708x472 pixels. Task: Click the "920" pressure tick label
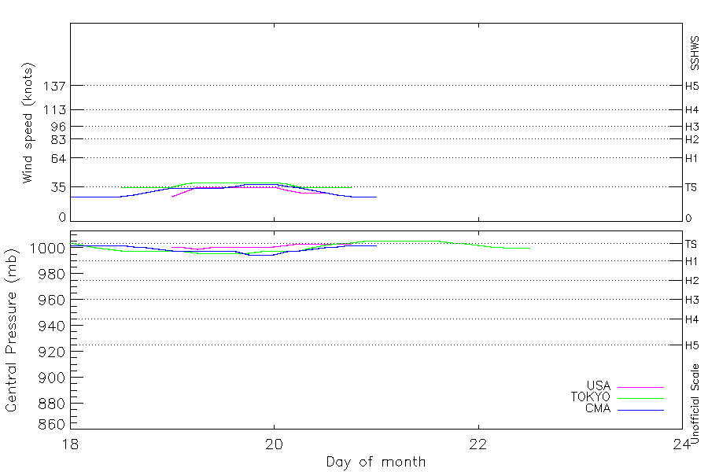coord(52,352)
